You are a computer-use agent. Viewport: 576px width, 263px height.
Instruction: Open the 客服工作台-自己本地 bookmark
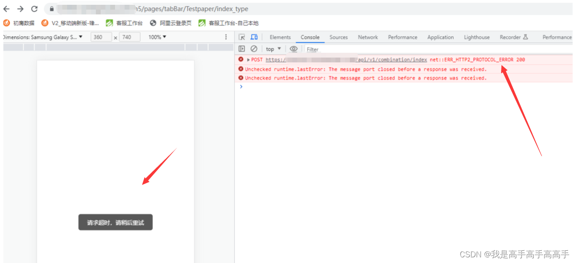point(228,23)
